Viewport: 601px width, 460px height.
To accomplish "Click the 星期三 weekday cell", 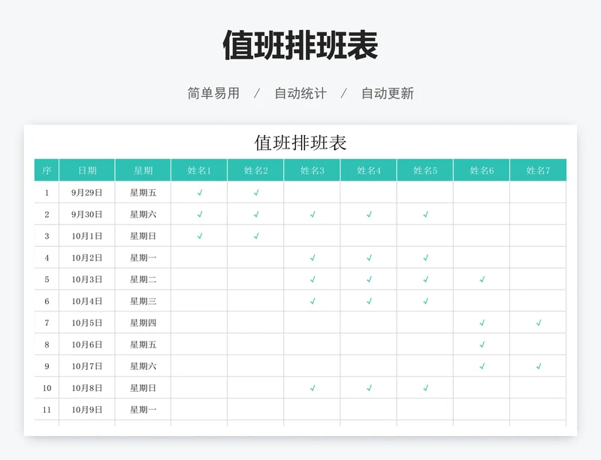I will coord(143,301).
